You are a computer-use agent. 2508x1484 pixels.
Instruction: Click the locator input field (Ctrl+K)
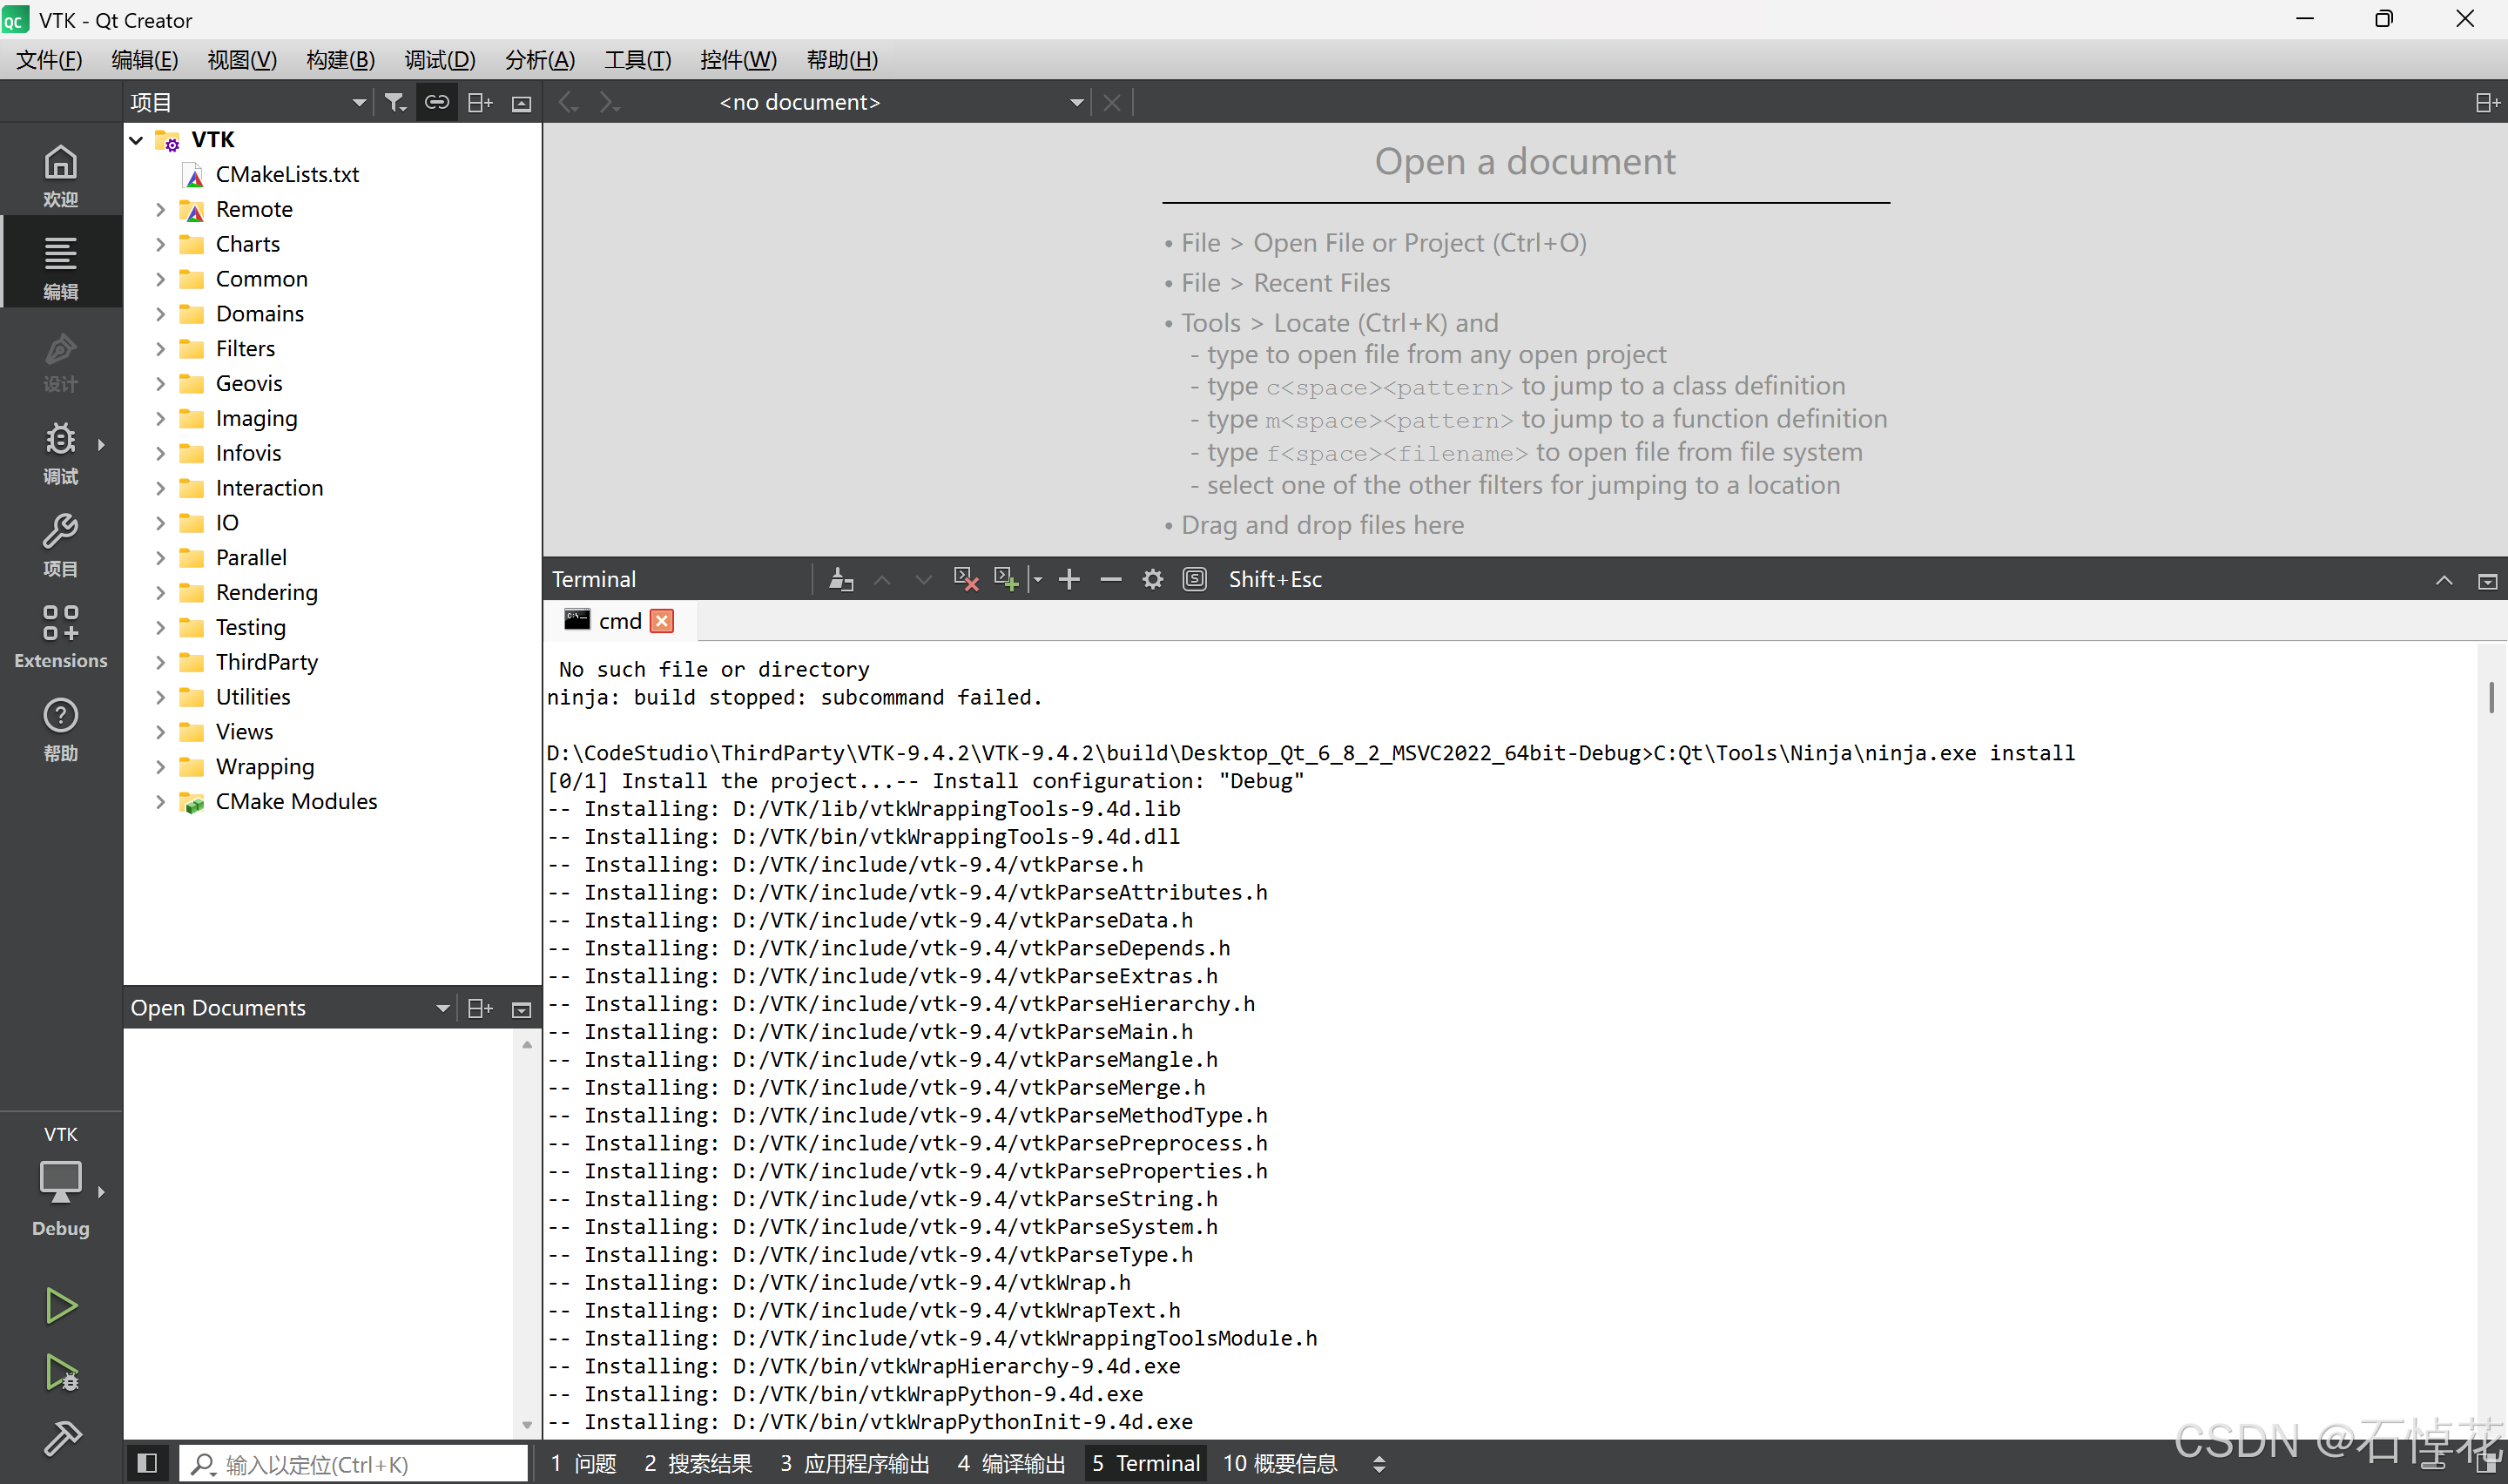(354, 1464)
